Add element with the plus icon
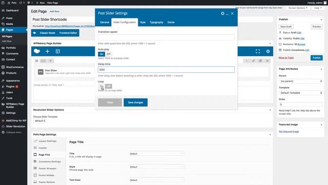Image resolution: width=328 pixels, height=185 pixels. (x=48, y=51)
